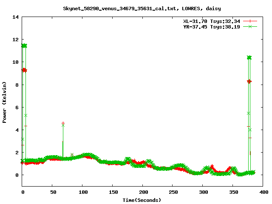Click the green end calibration cluster near 10.4 Kelvin

click(x=249, y=58)
